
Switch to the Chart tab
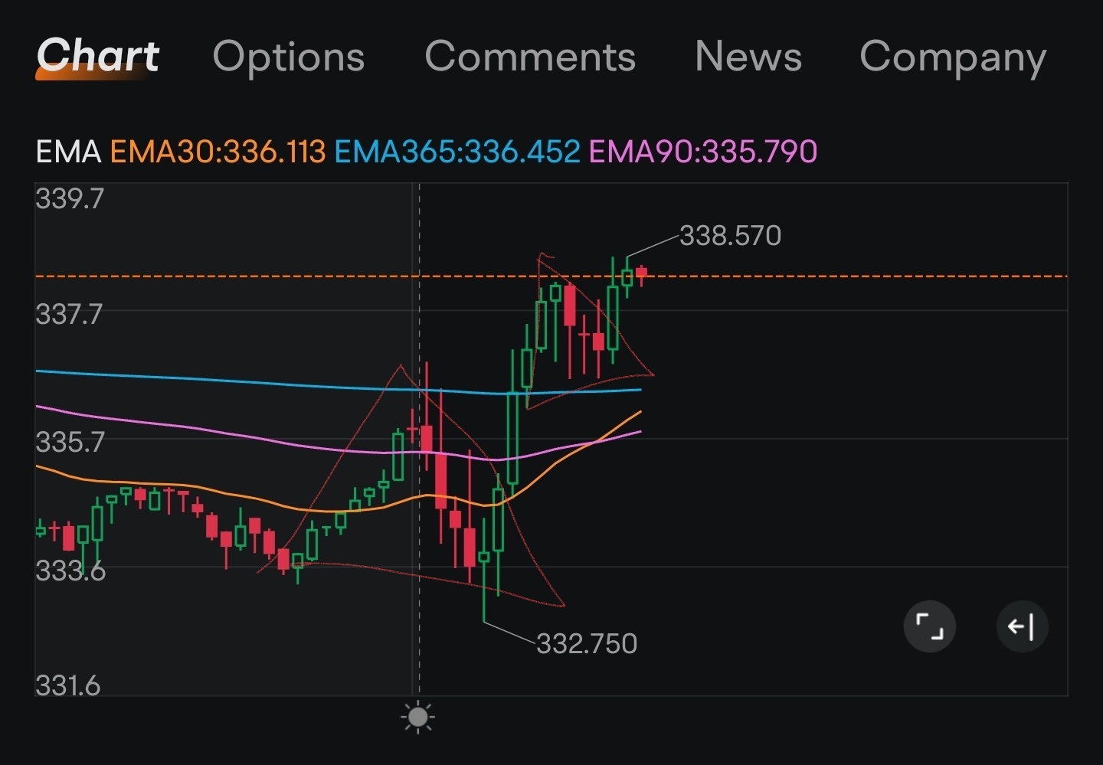98,56
